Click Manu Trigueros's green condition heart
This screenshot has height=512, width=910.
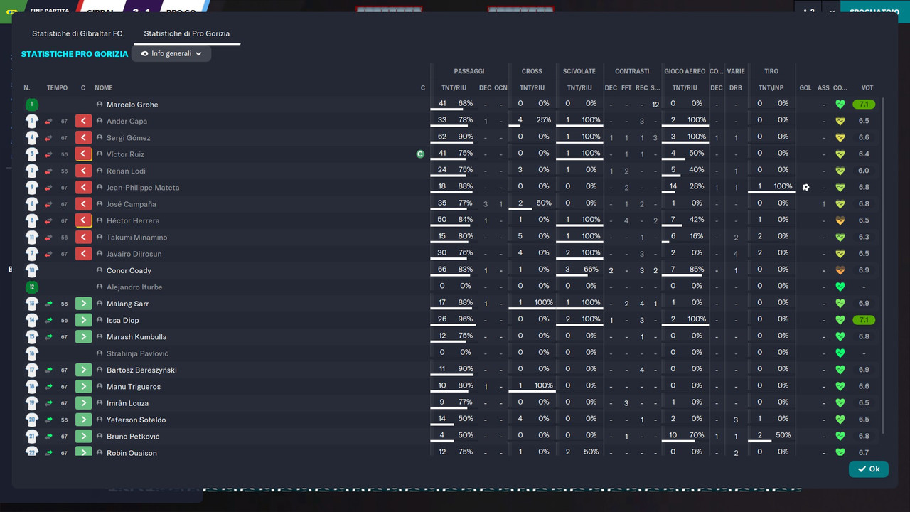click(x=840, y=387)
